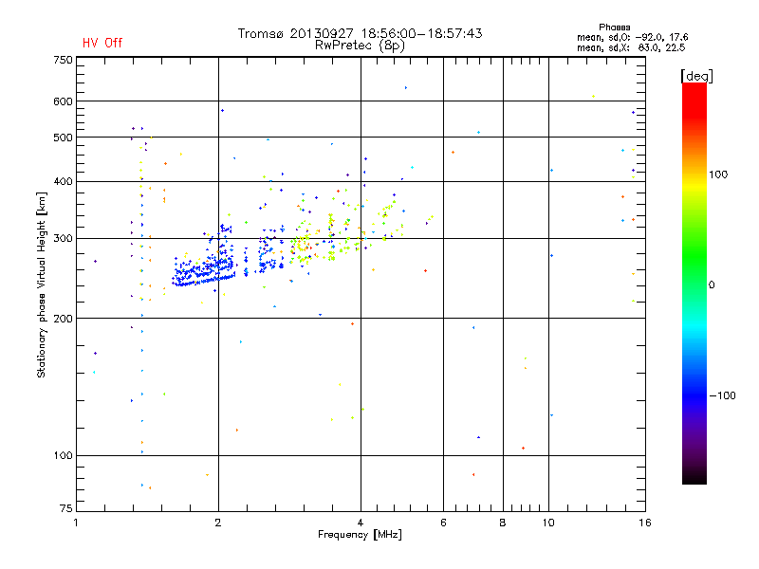Click the 'mean, sd,O: -92.0, 17.6' line

click(632, 37)
